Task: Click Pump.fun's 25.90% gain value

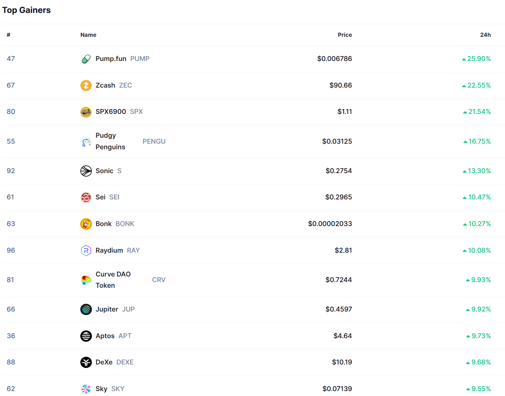Action: [x=479, y=59]
